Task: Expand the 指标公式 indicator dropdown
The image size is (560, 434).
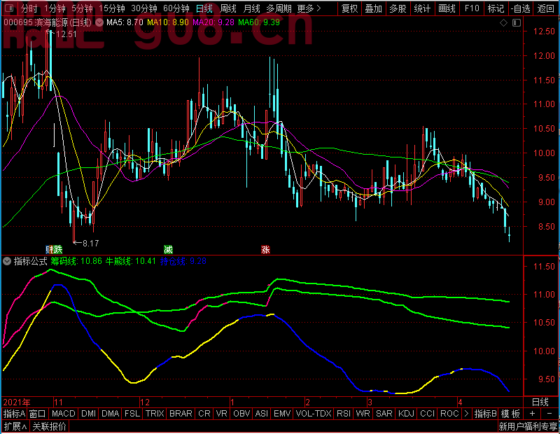Action: (7, 262)
